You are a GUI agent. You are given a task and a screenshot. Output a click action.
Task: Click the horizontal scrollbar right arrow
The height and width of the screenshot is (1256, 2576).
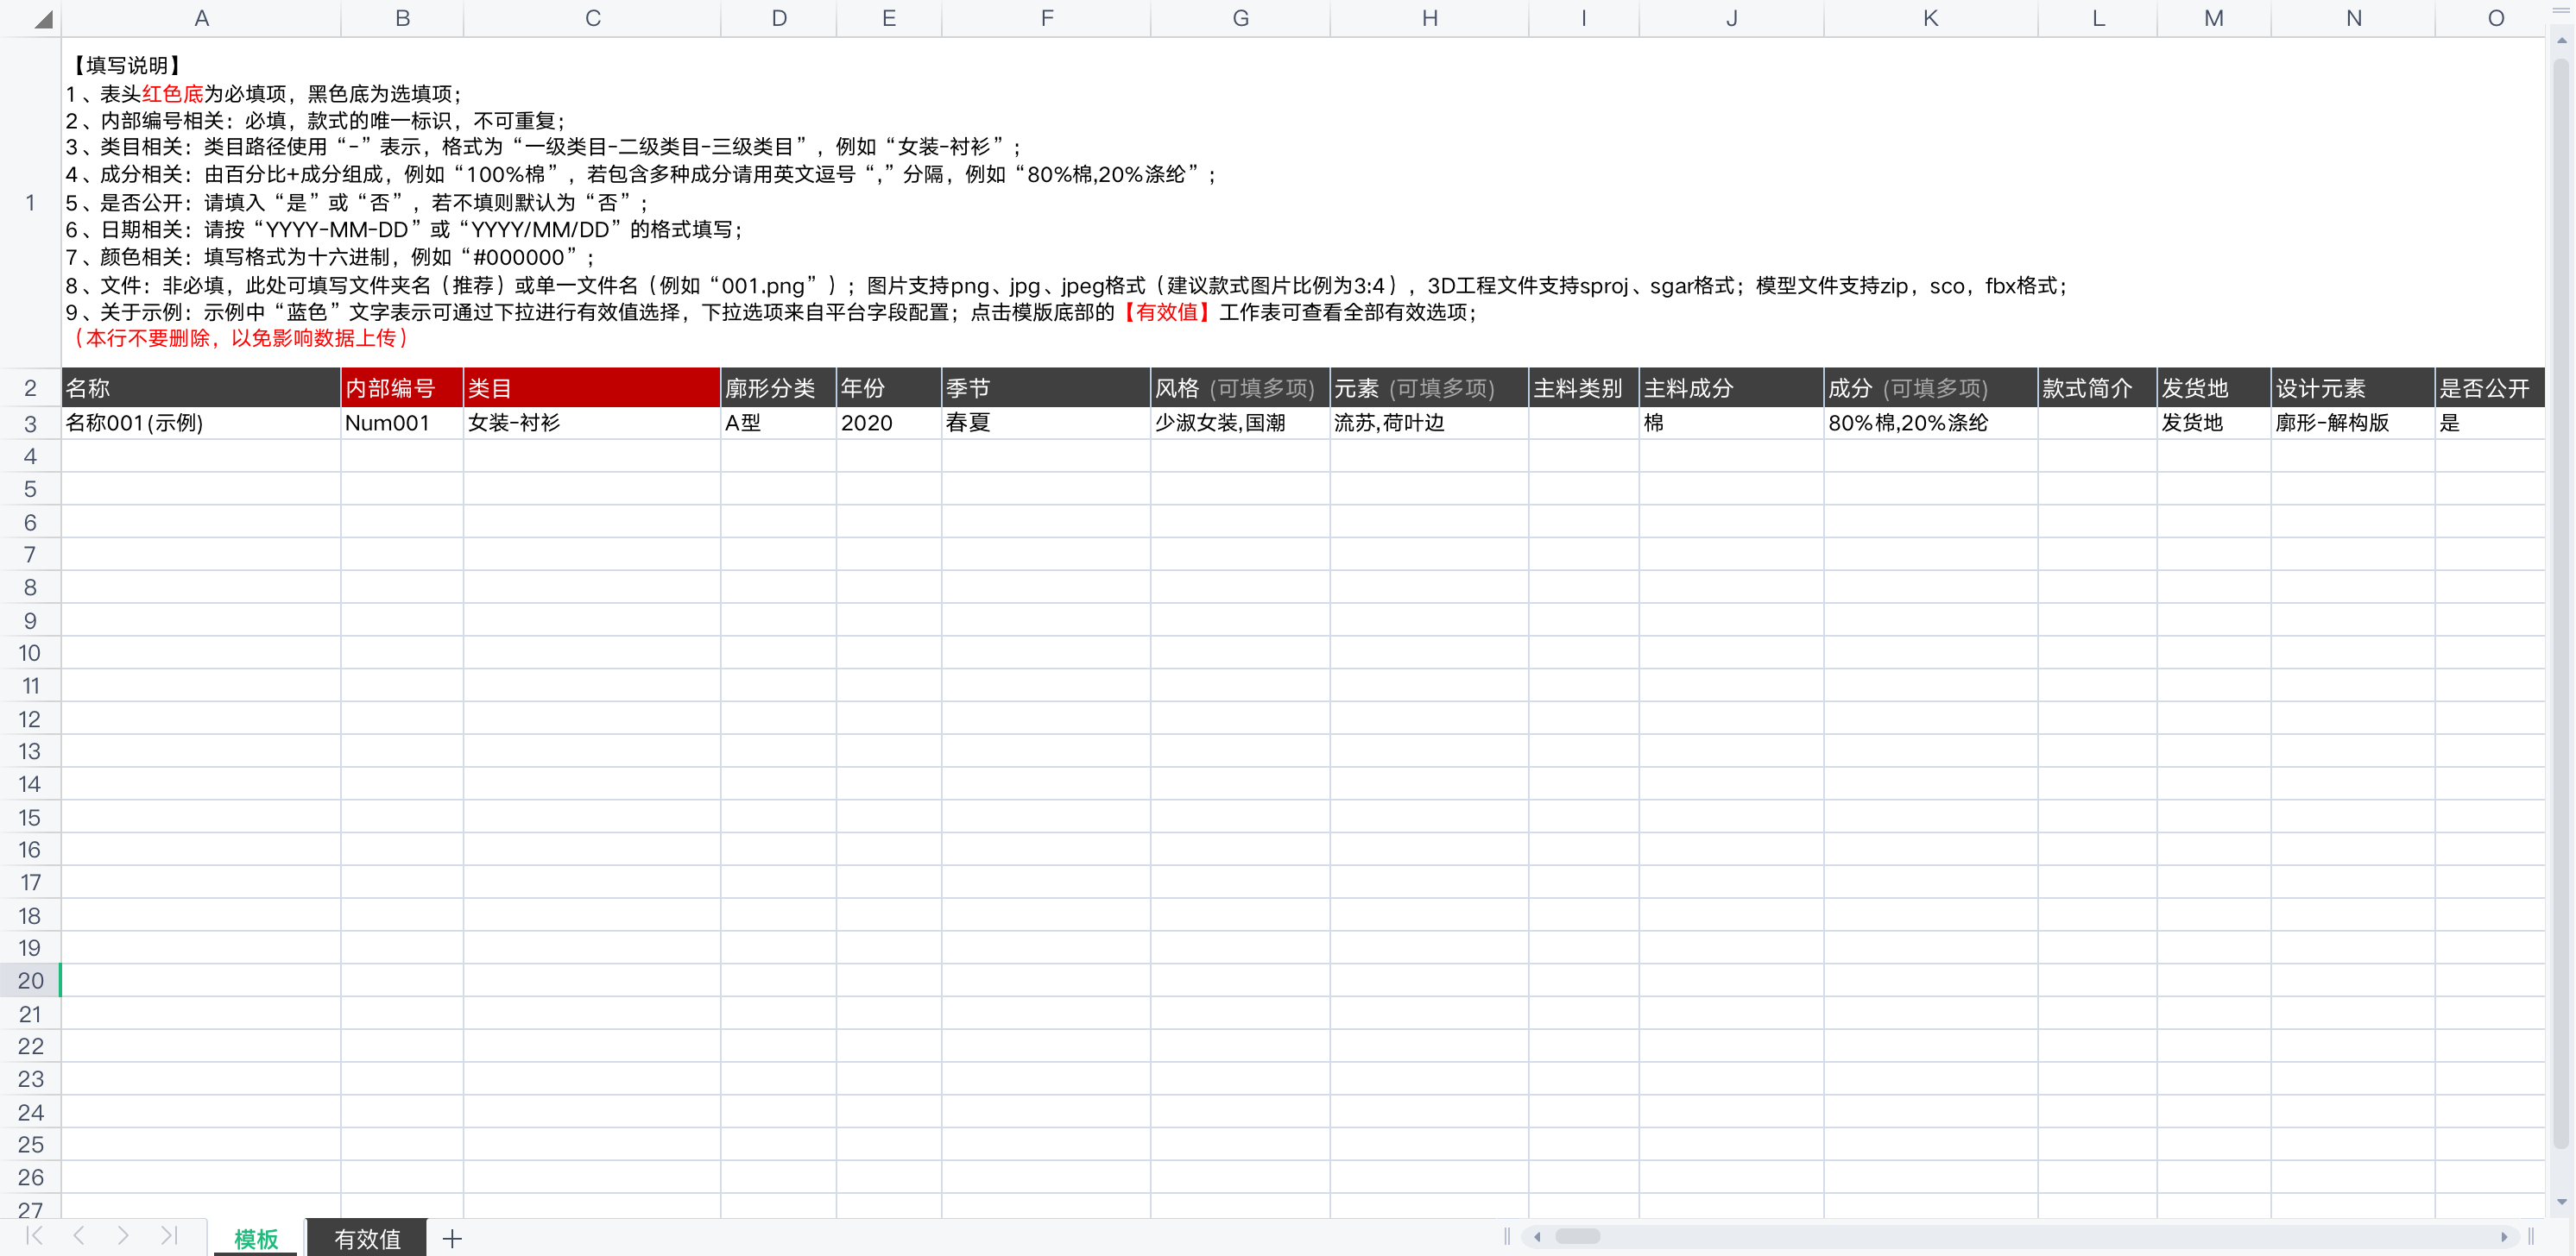click(2504, 1237)
